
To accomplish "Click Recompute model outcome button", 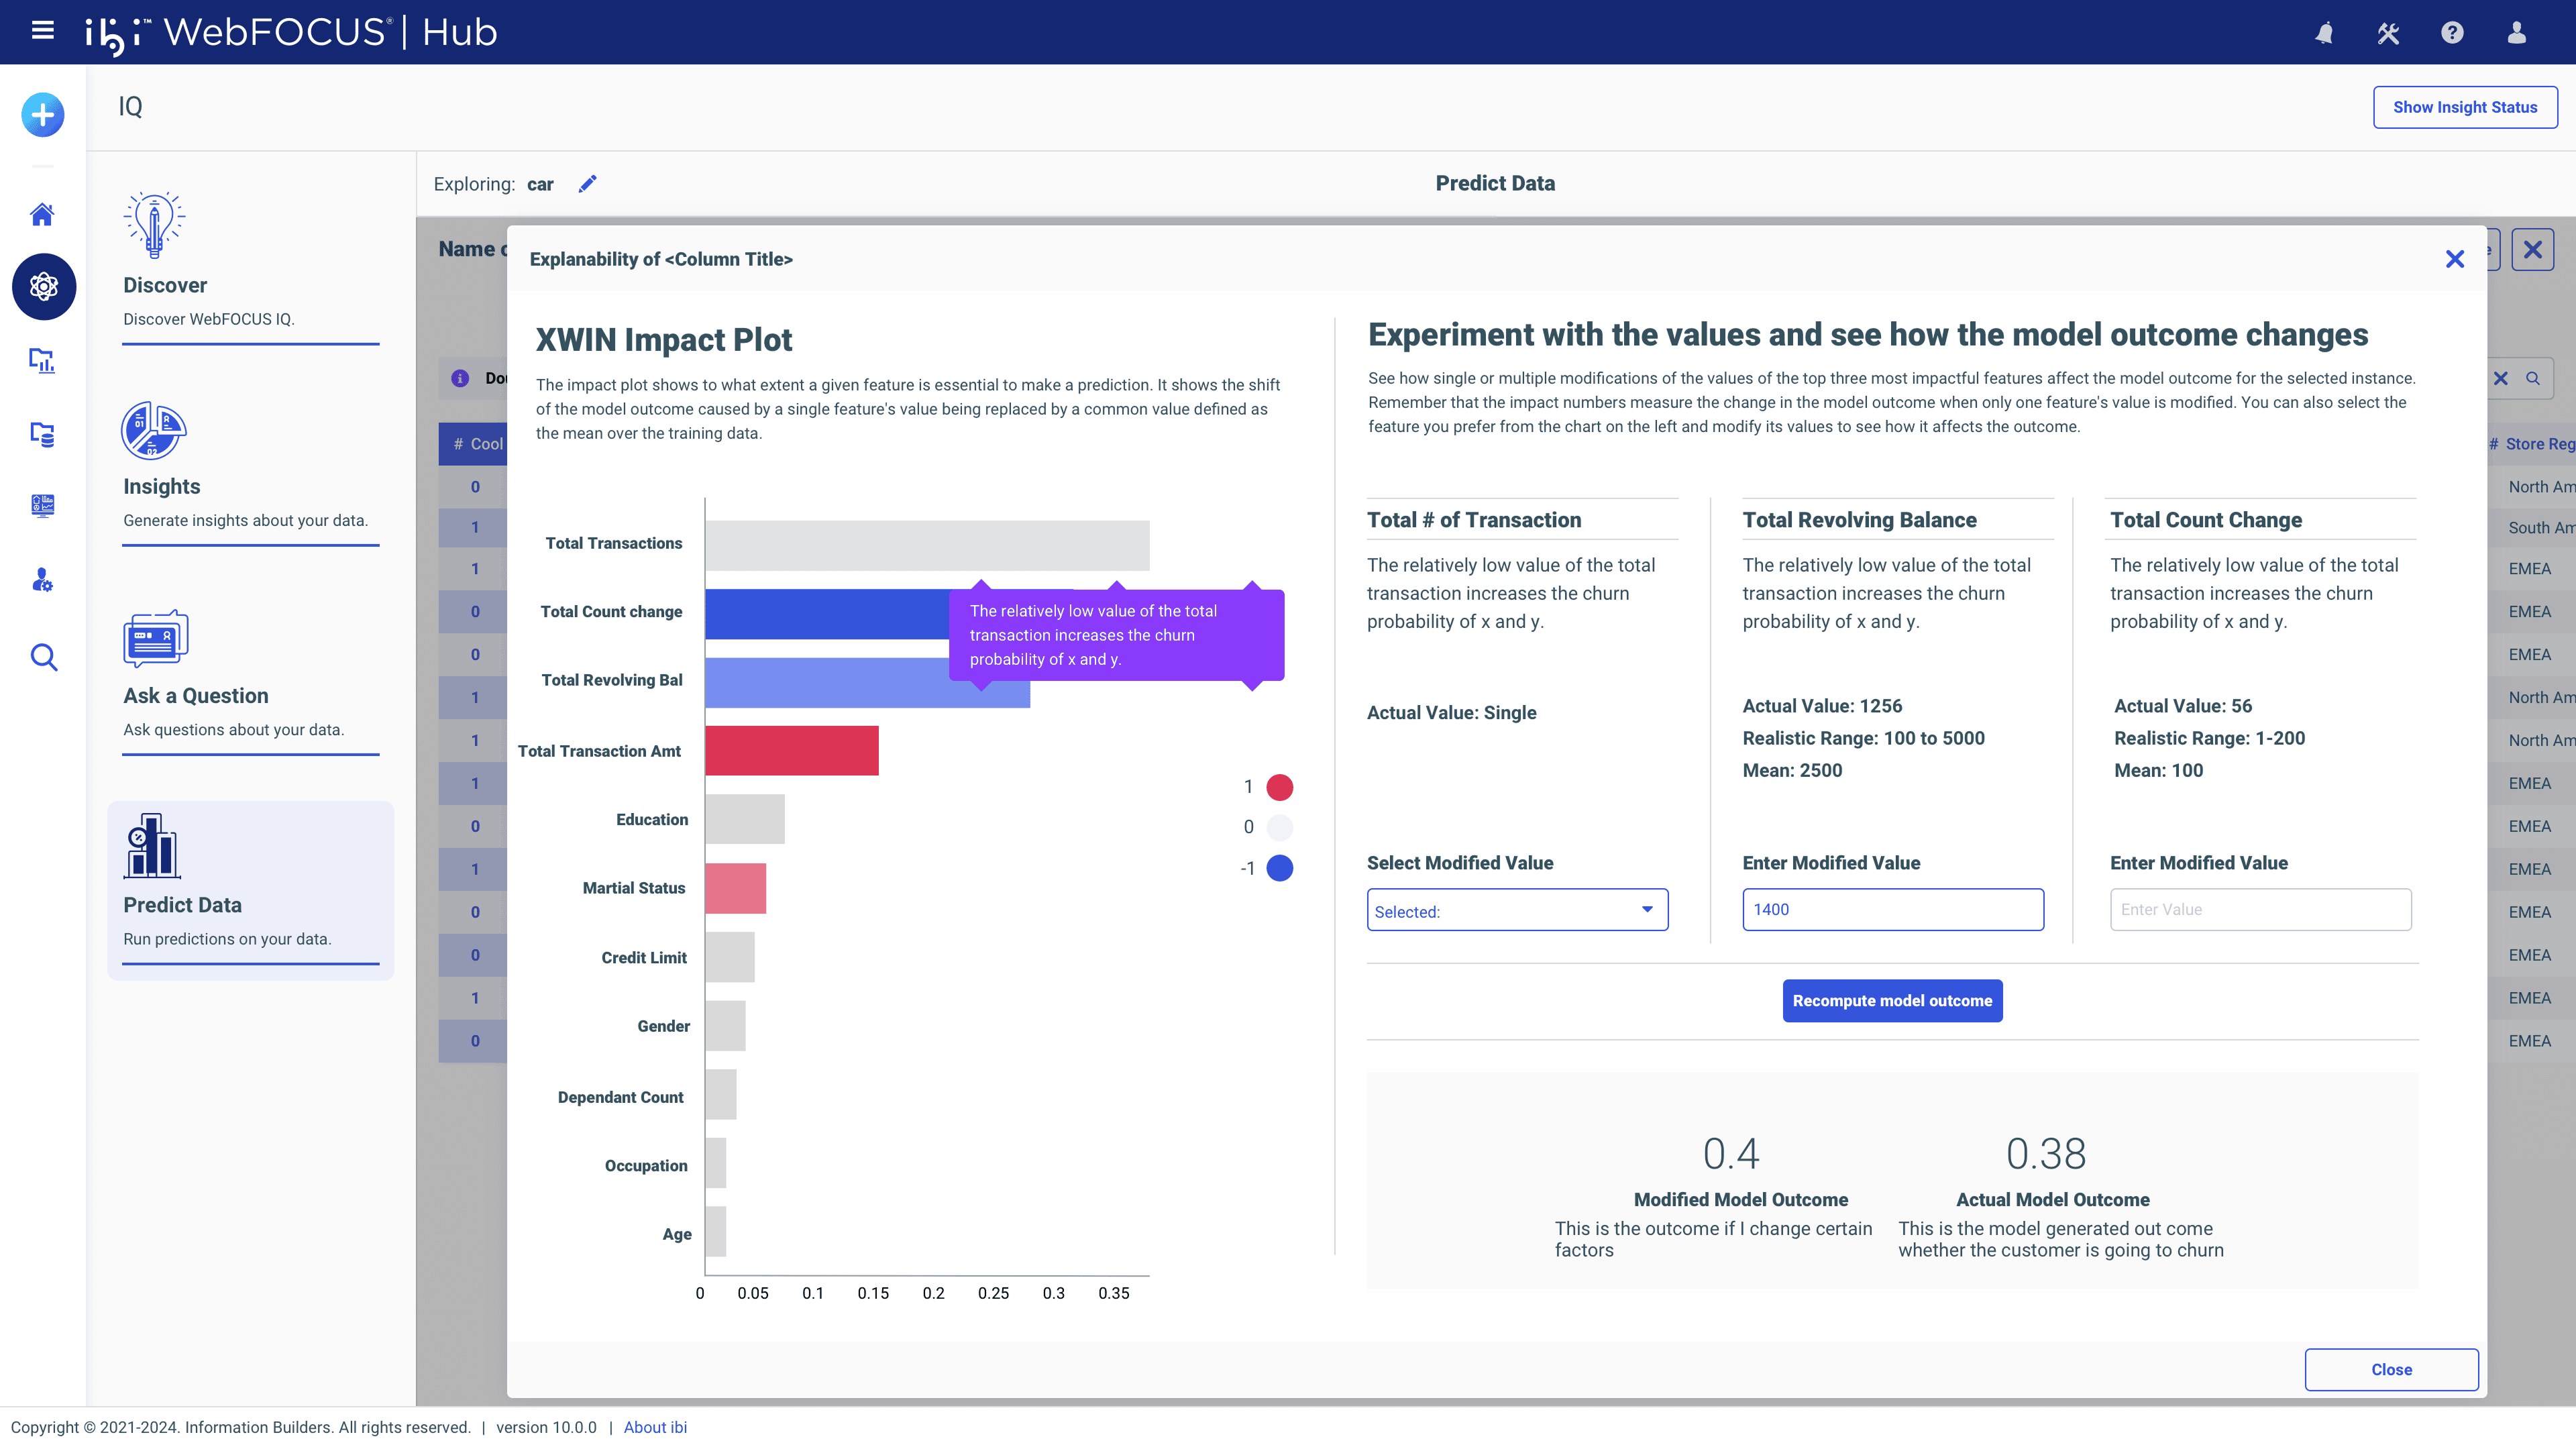I will 1891,1000.
